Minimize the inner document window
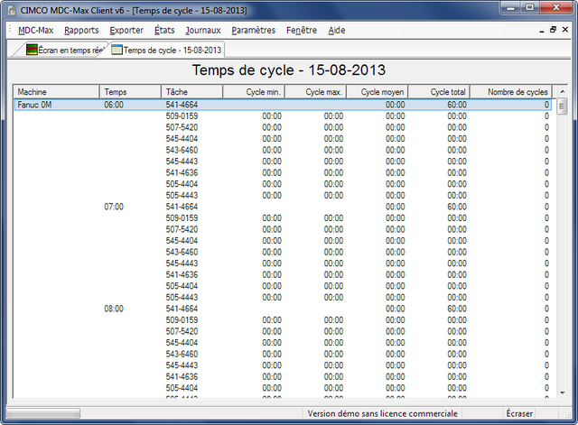Viewport: 578px width, 425px height. point(542,31)
